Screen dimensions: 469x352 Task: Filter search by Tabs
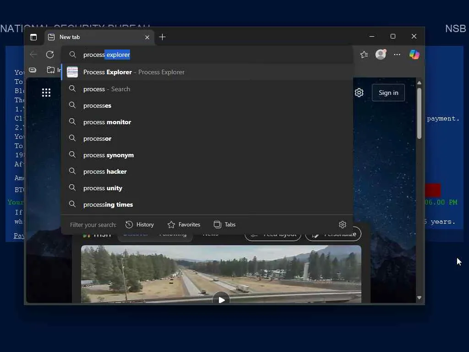[224, 225]
